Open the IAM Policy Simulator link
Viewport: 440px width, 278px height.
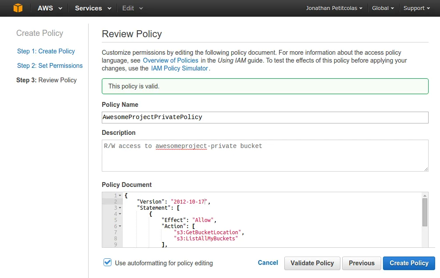(x=179, y=68)
